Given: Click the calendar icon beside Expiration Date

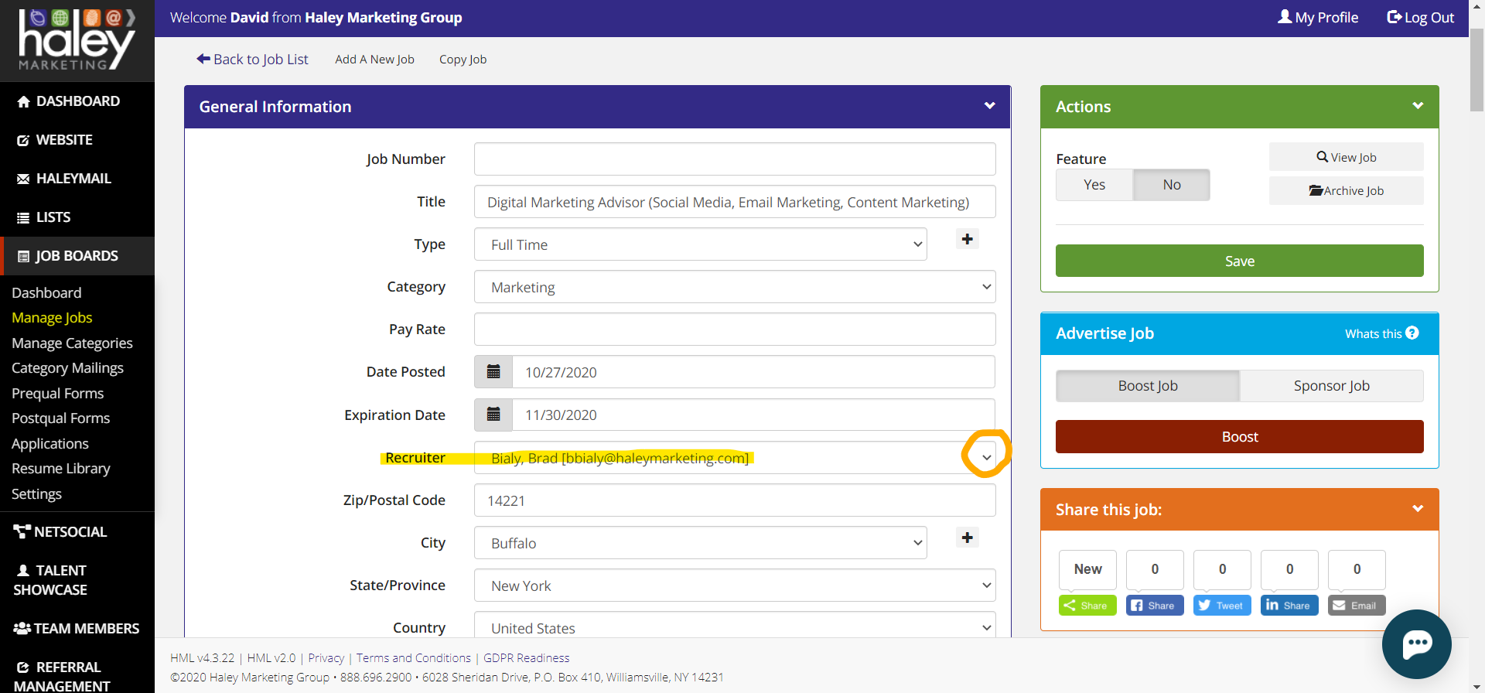Looking at the screenshot, I should 493,415.
